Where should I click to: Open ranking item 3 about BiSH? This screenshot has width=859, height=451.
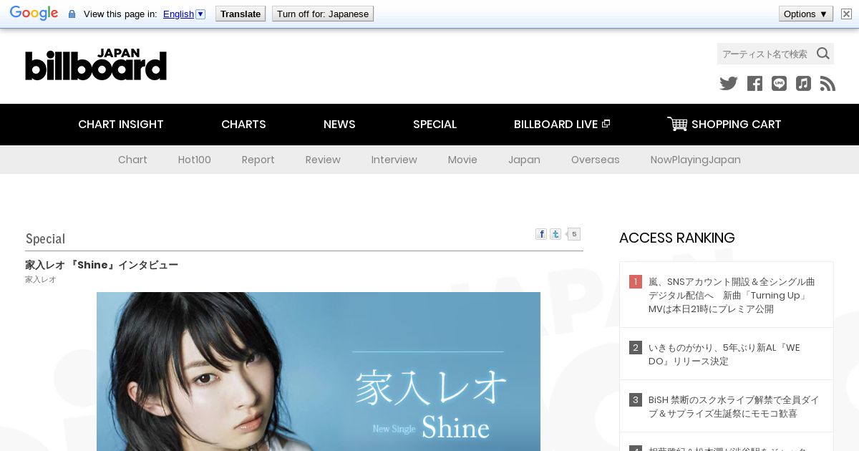[x=734, y=407]
